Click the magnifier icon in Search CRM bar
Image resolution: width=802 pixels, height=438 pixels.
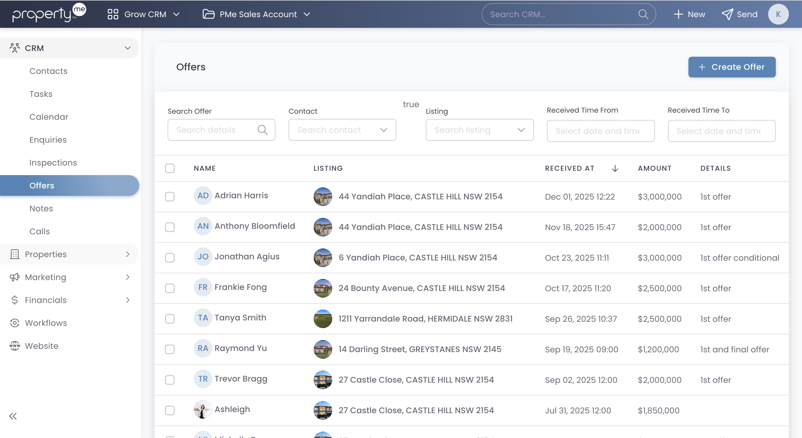[643, 14]
